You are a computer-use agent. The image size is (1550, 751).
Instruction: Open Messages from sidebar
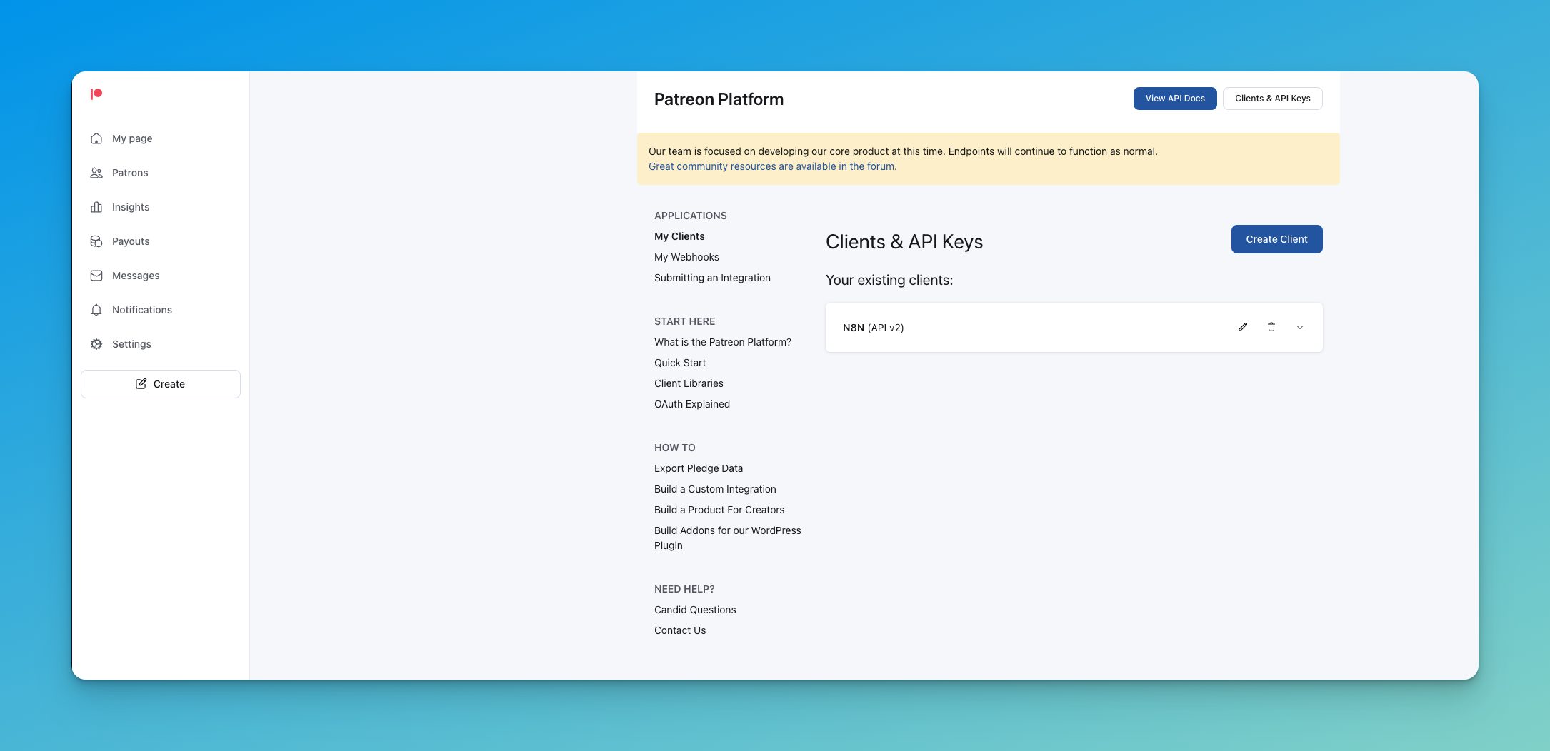point(136,276)
